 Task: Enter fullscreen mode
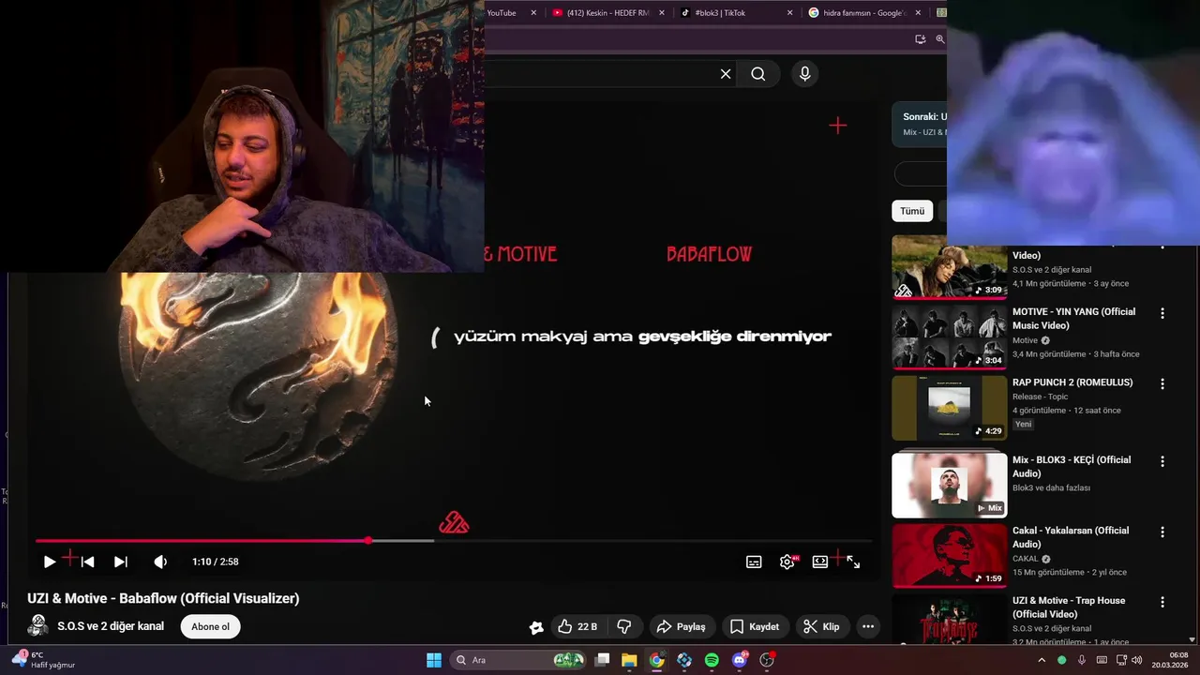pyautogui.click(x=853, y=562)
